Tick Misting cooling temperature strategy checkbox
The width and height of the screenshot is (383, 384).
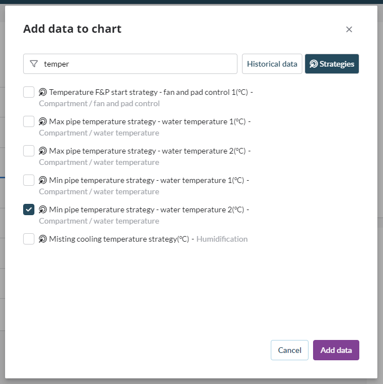pos(29,239)
